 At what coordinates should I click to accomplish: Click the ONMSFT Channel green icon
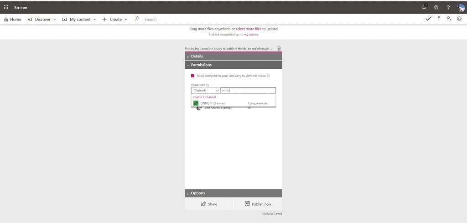[x=196, y=103]
